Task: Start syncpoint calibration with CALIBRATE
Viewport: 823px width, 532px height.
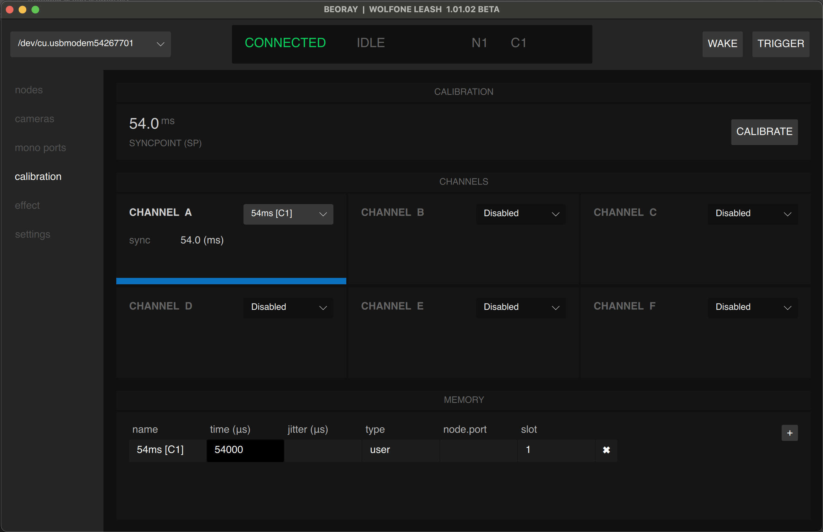Action: pyautogui.click(x=764, y=132)
